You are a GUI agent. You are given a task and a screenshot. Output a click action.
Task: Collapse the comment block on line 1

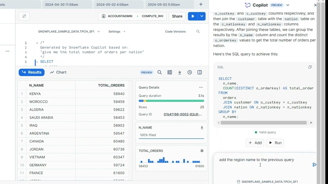(37, 43)
